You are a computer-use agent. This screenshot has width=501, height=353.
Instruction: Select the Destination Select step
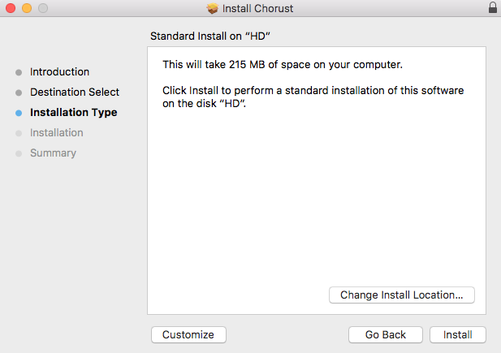point(75,93)
